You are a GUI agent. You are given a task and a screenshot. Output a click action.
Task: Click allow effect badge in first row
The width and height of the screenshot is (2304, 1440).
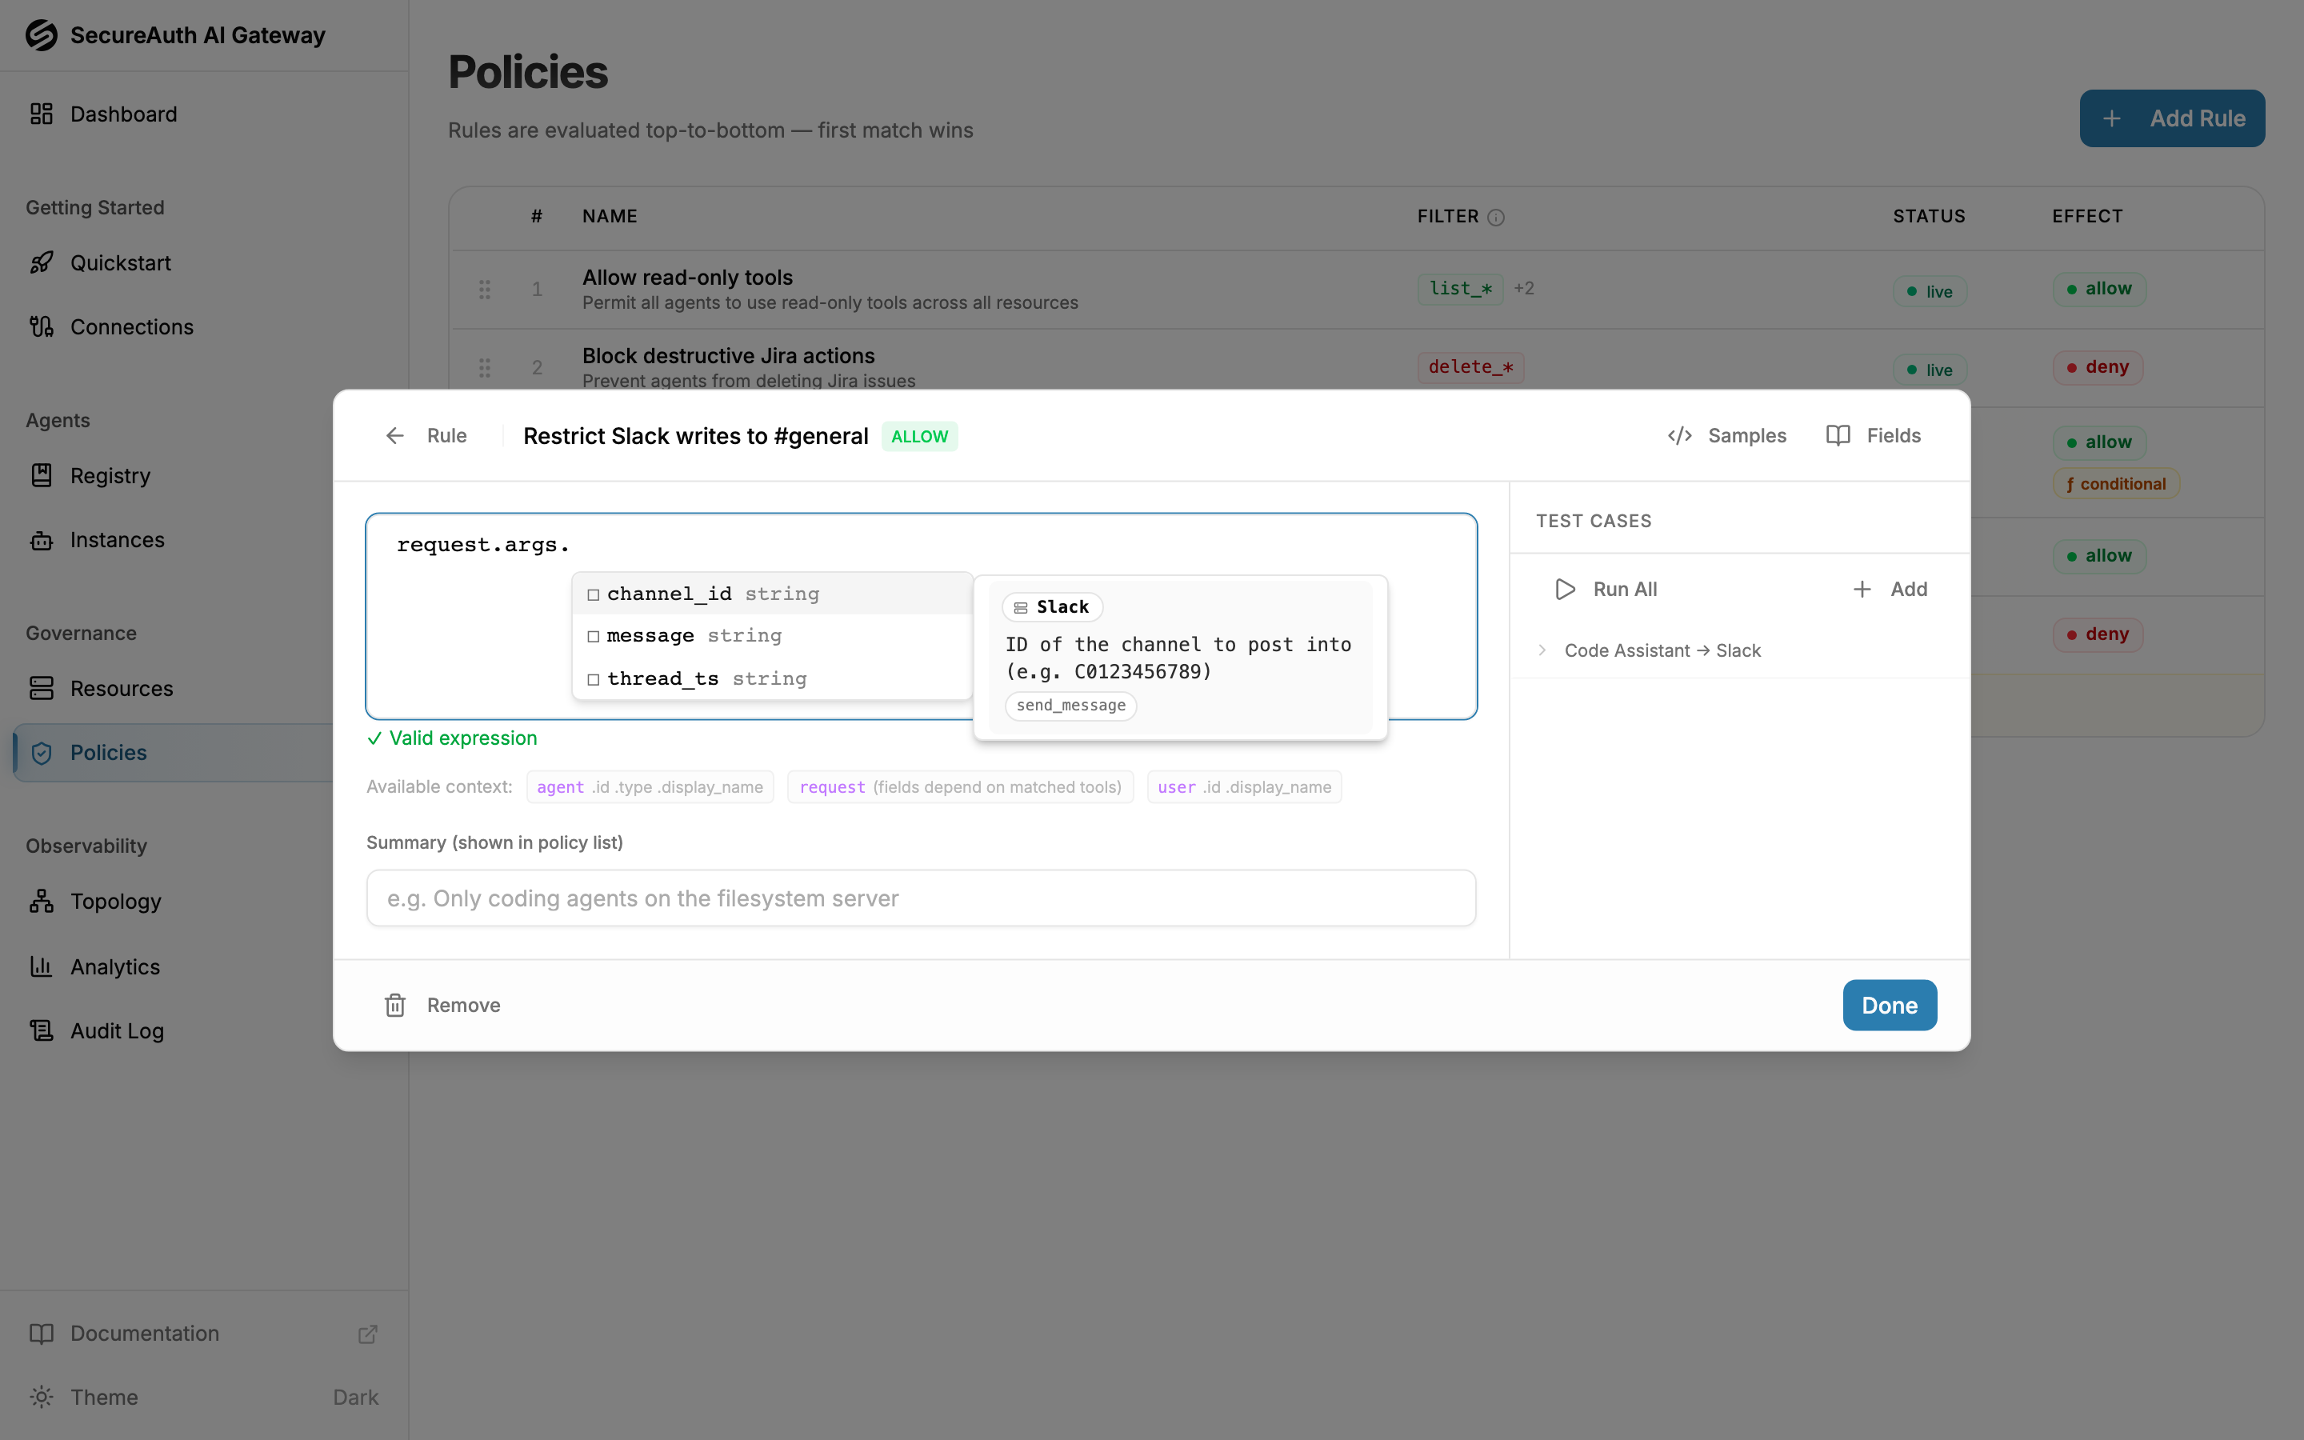click(x=2099, y=289)
